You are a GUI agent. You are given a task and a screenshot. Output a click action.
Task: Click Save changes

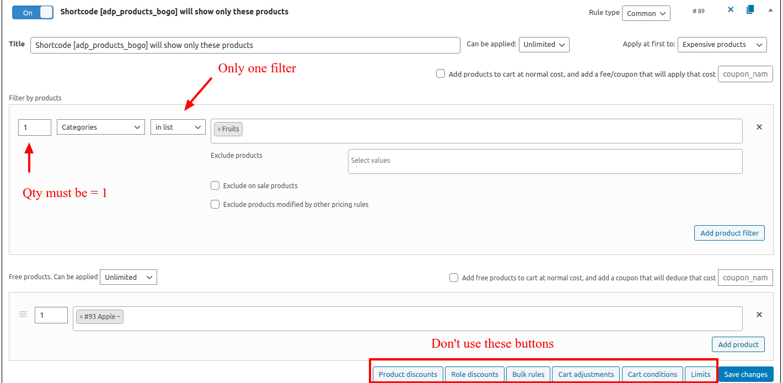(746, 374)
